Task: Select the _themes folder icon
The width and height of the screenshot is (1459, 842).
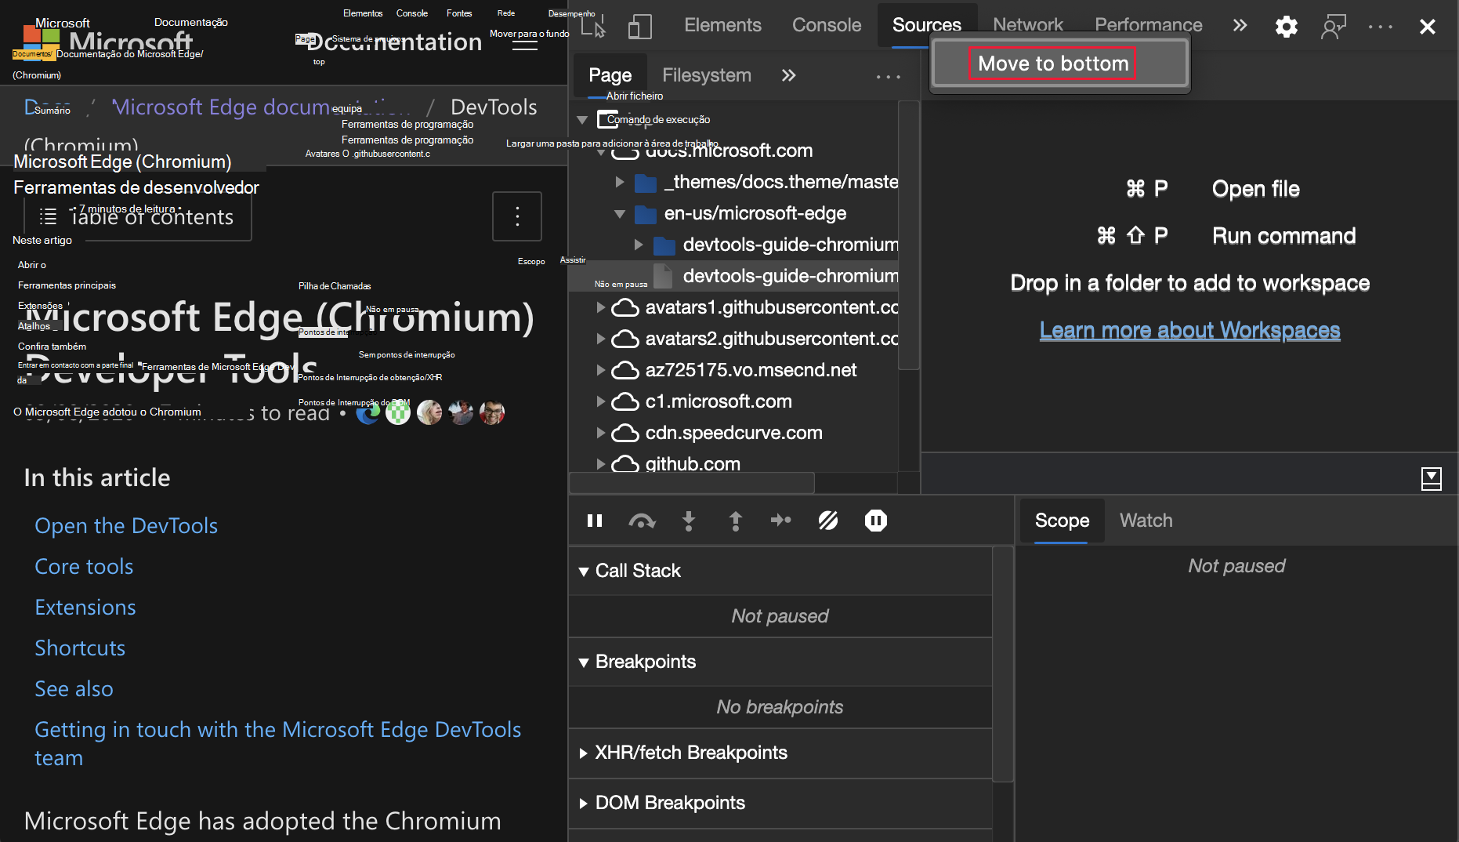Action: tap(646, 183)
